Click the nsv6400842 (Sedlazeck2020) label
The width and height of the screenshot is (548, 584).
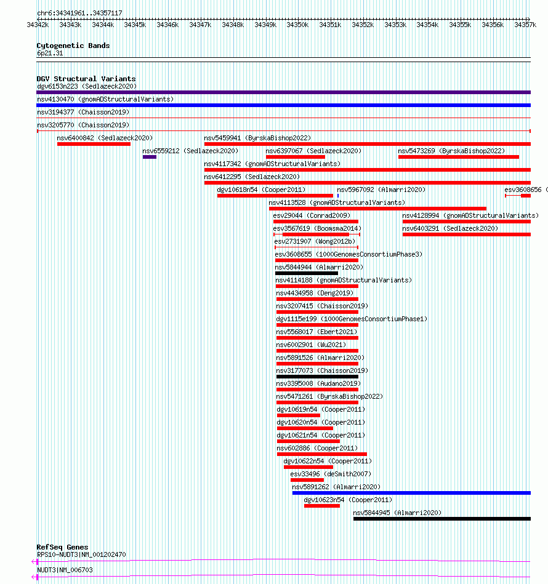coord(105,138)
